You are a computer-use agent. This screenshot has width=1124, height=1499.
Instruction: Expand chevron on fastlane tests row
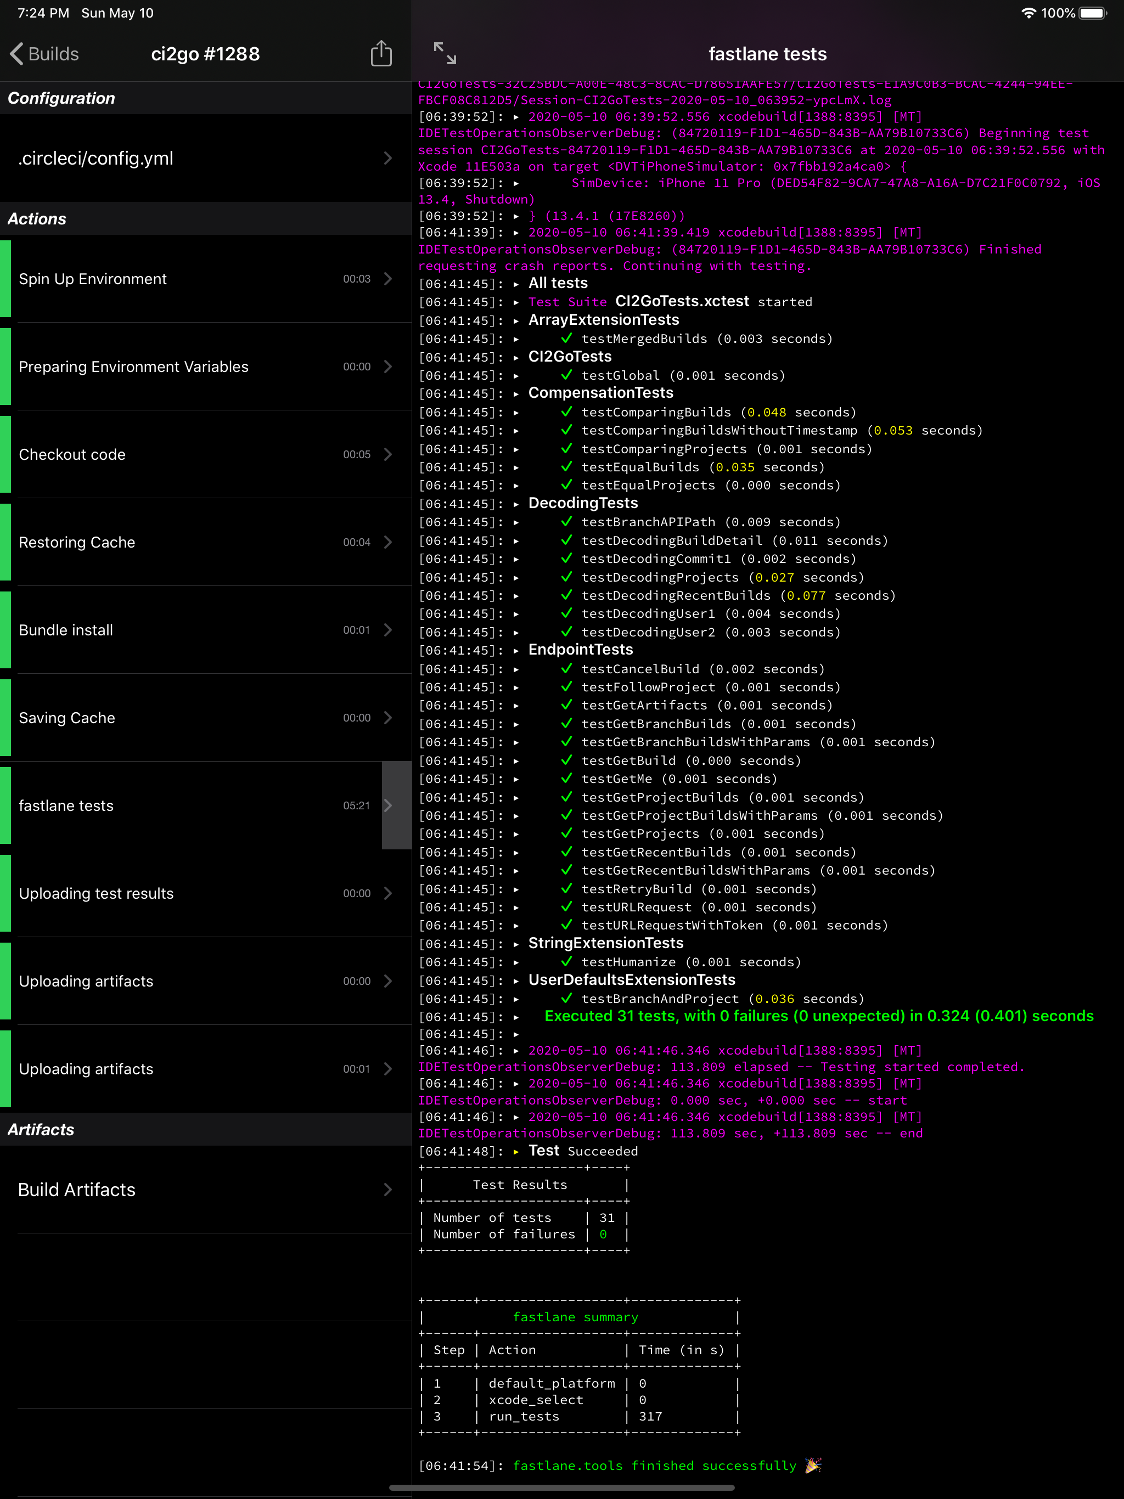388,805
